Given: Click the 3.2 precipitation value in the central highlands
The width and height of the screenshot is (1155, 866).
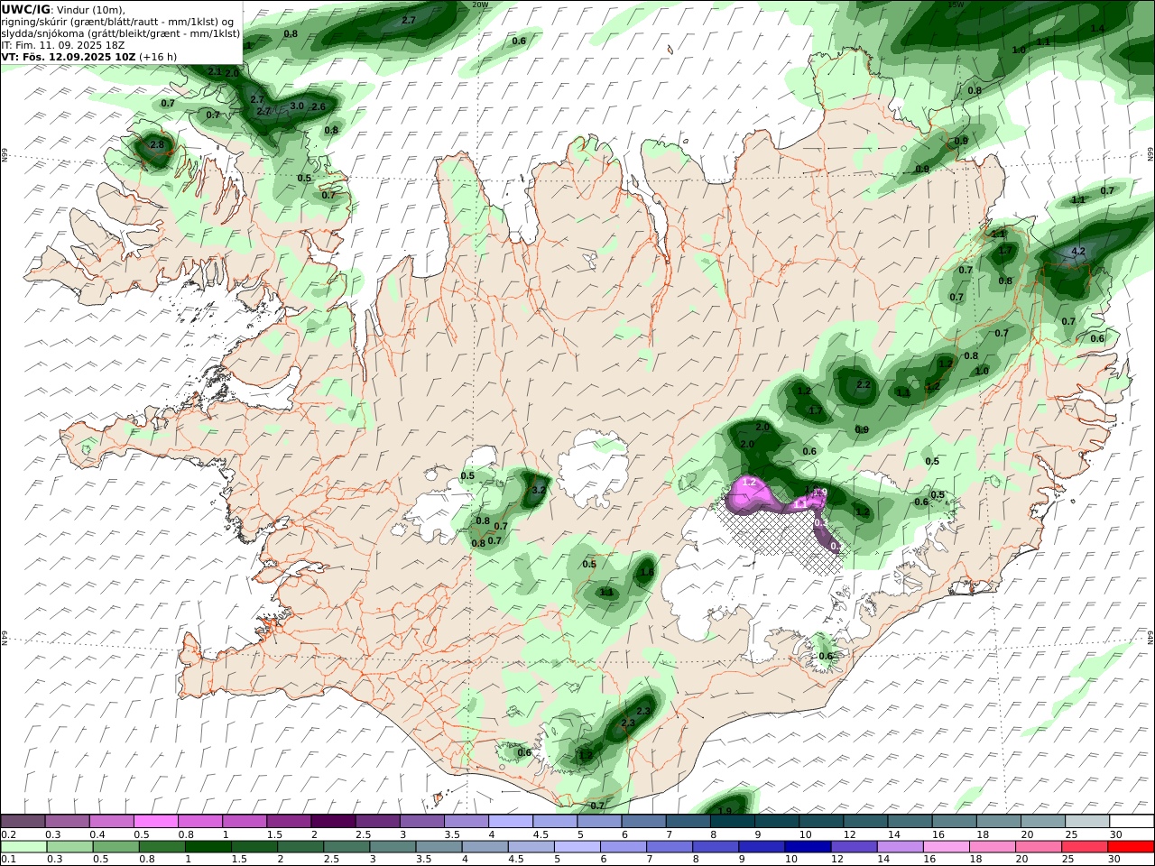Looking at the screenshot, I should pos(539,490).
